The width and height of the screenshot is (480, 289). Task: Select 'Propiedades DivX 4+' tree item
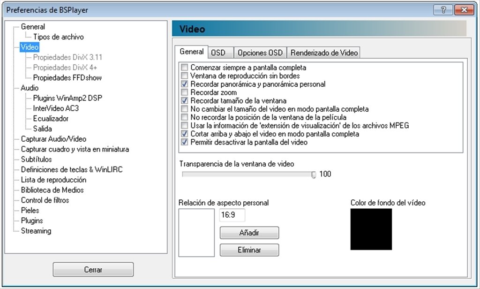point(65,68)
